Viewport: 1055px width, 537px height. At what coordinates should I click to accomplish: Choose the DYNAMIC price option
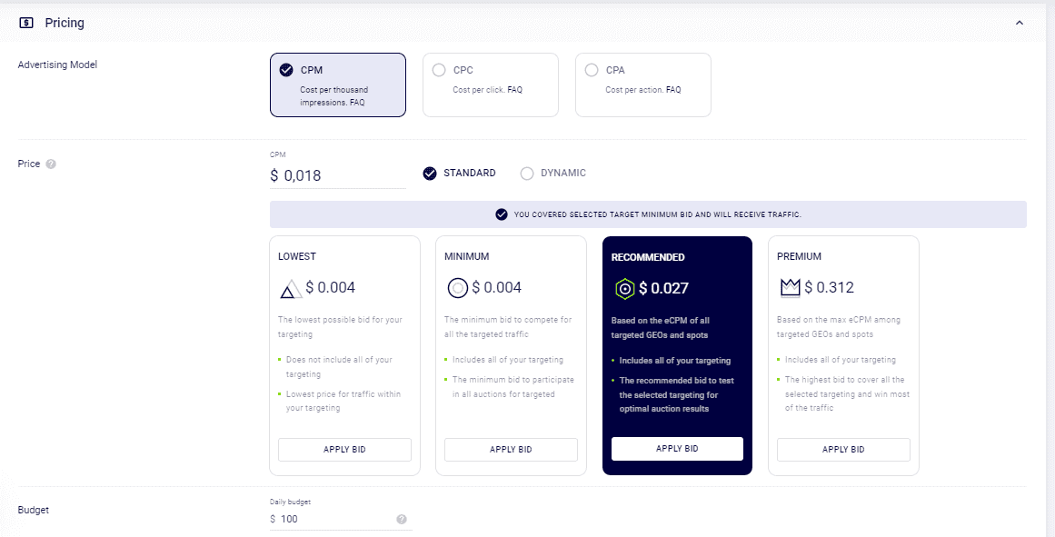click(553, 173)
